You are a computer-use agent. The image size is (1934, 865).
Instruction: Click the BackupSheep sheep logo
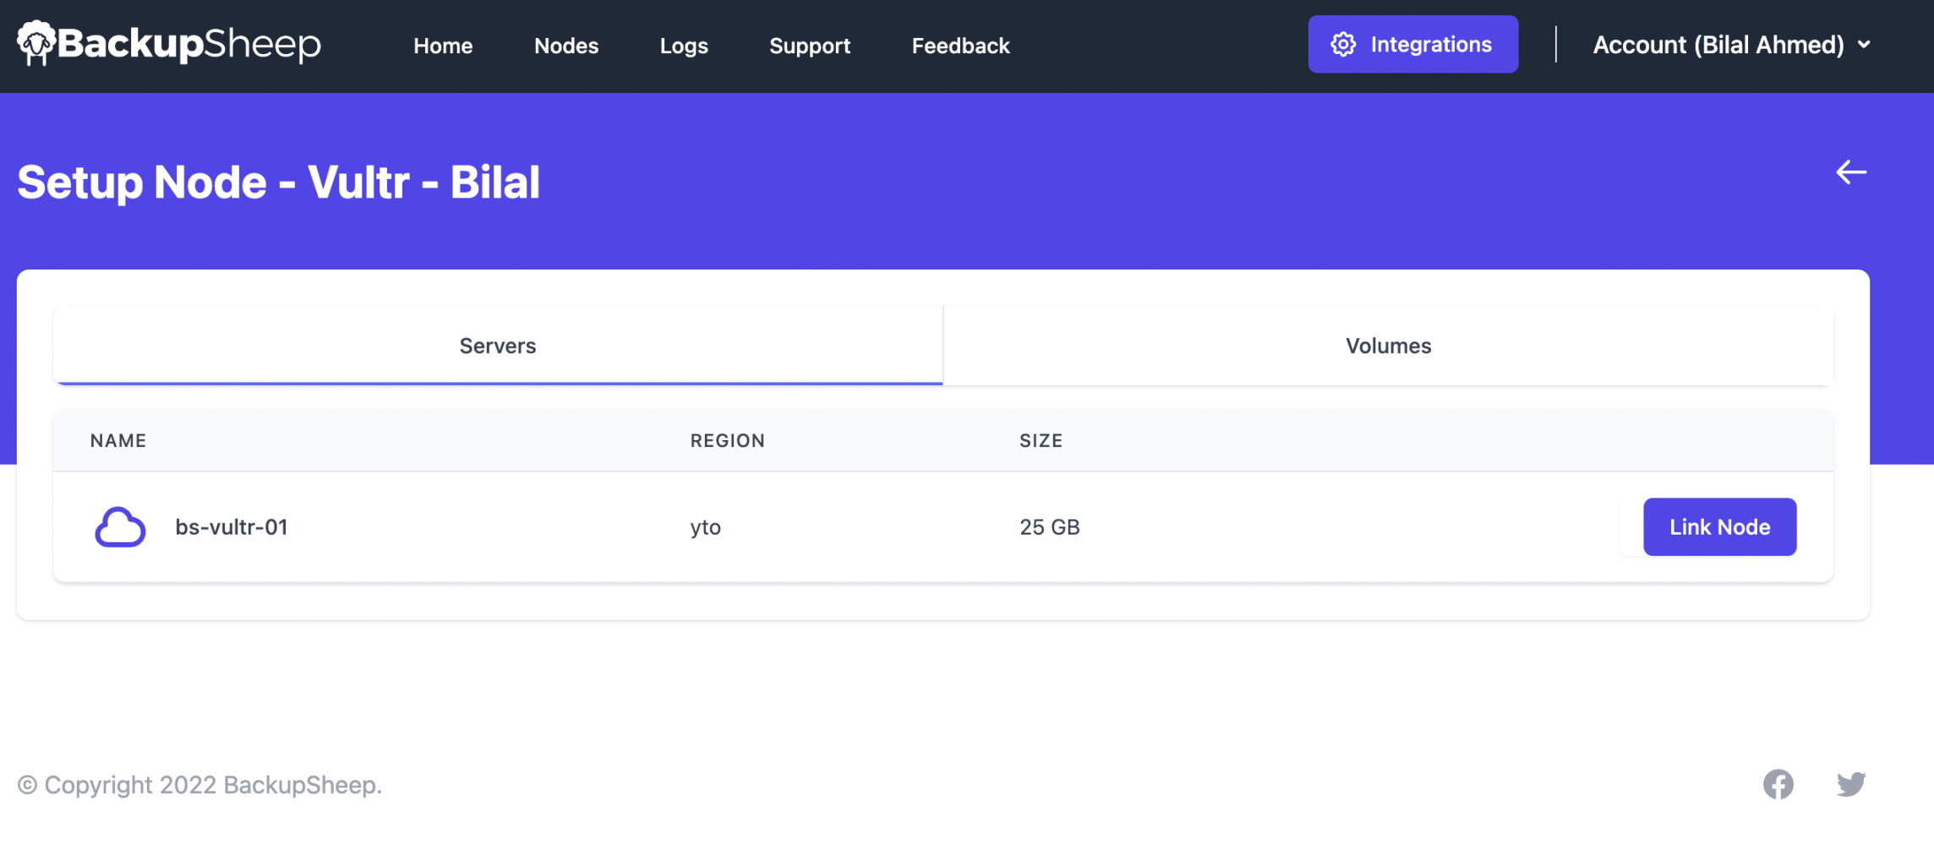coord(168,43)
